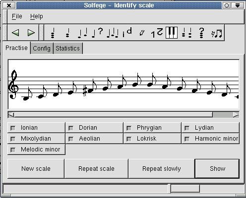Open the piano keyboard exercise icon
Image resolution: width=246 pixels, height=198 pixels.
[172, 33]
